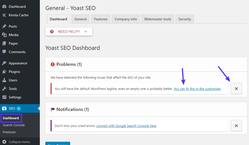Click the red Problems alert icon
The height and width of the screenshot is (145, 249).
tap(53, 64)
